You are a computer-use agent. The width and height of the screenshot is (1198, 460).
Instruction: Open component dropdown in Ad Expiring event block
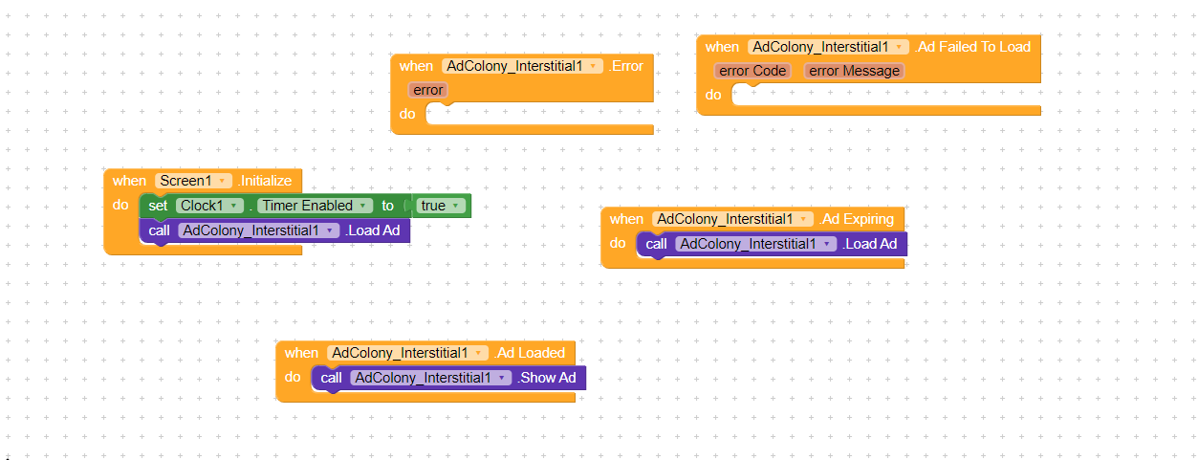(x=732, y=219)
